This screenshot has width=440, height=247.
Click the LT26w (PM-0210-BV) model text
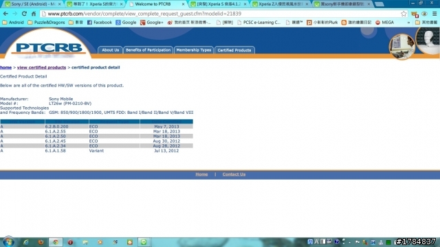(70, 104)
